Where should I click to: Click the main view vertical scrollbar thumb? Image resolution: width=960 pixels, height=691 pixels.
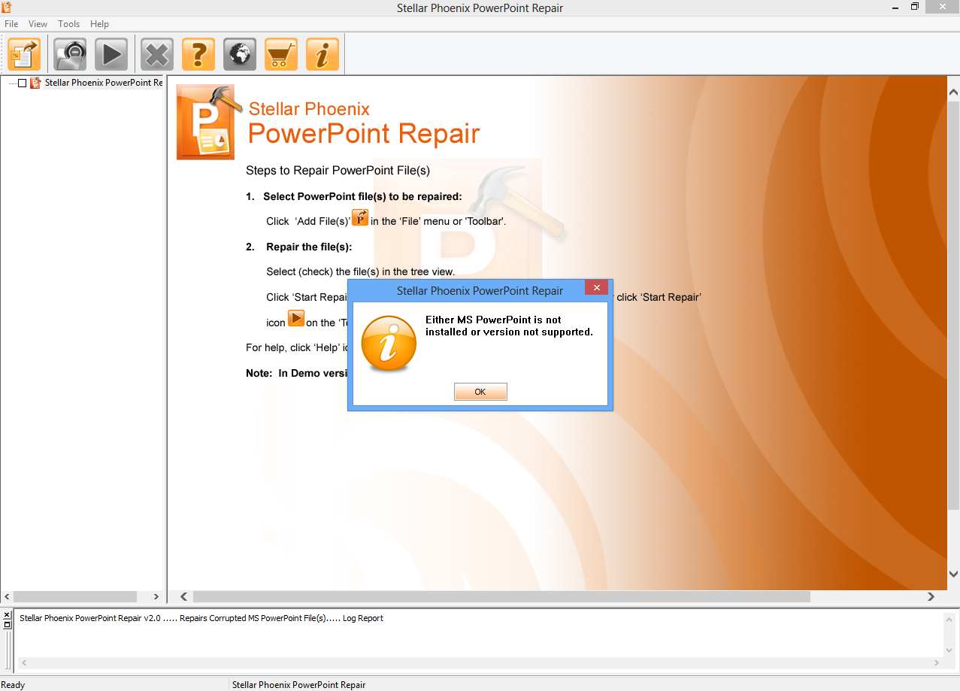point(953,305)
